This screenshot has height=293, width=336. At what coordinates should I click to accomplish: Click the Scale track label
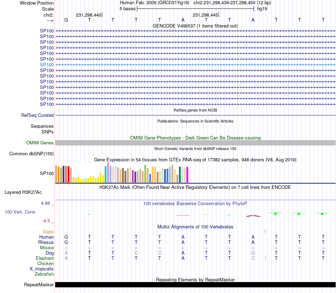tap(48, 9)
